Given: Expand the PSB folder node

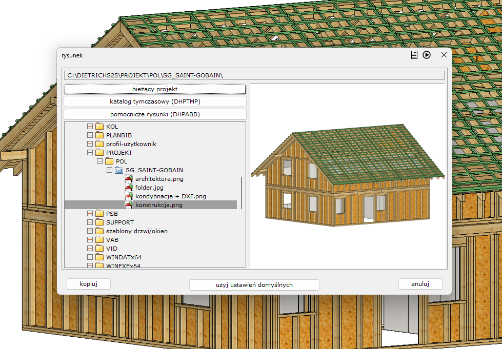Looking at the screenshot, I should pos(90,214).
